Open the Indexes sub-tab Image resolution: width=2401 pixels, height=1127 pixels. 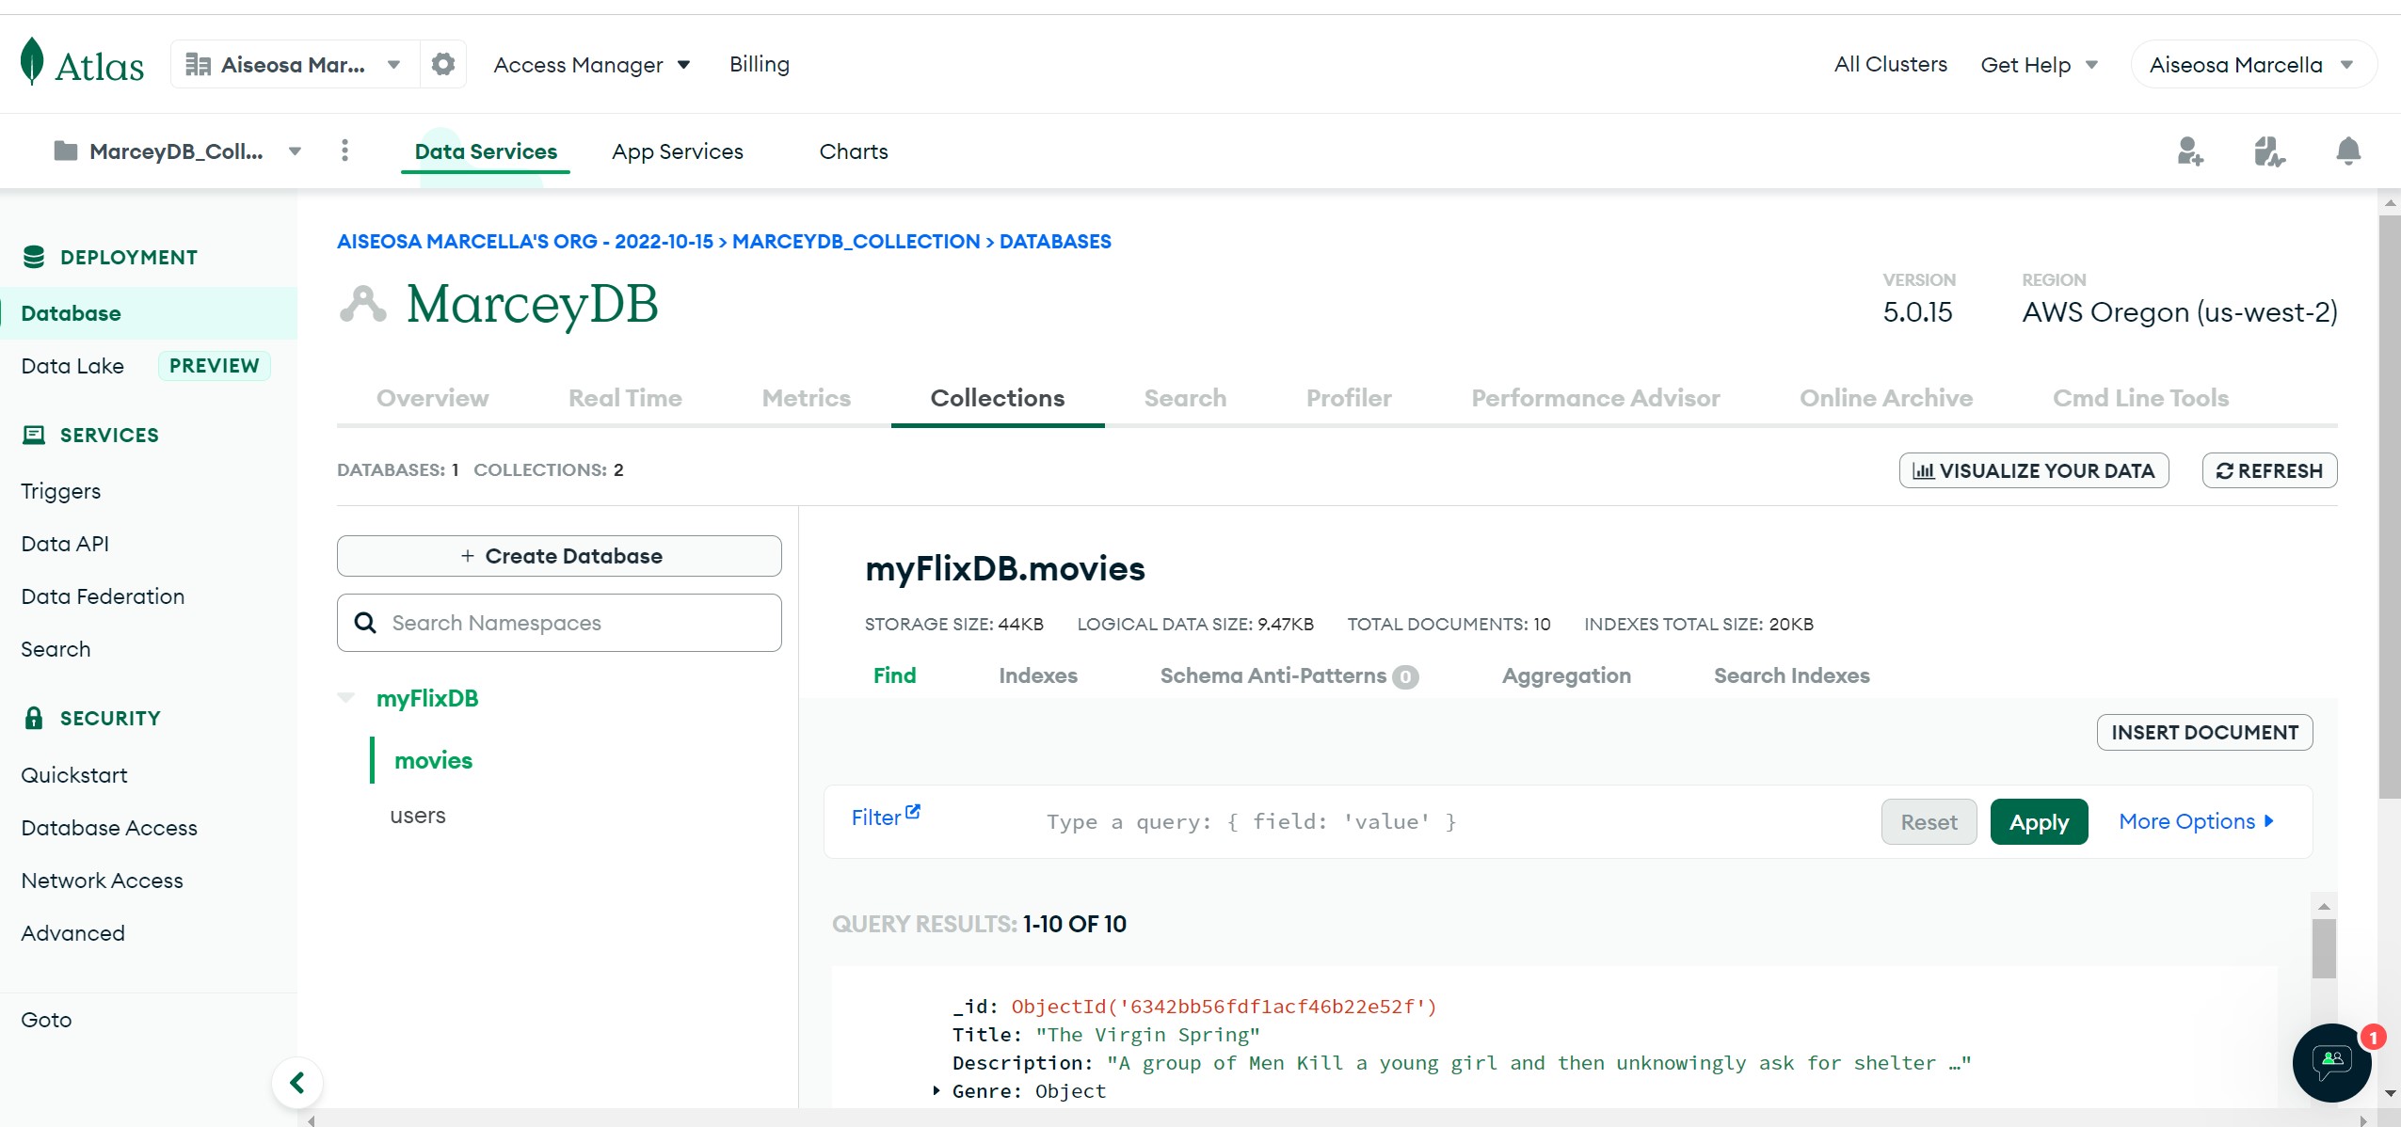tap(1038, 675)
